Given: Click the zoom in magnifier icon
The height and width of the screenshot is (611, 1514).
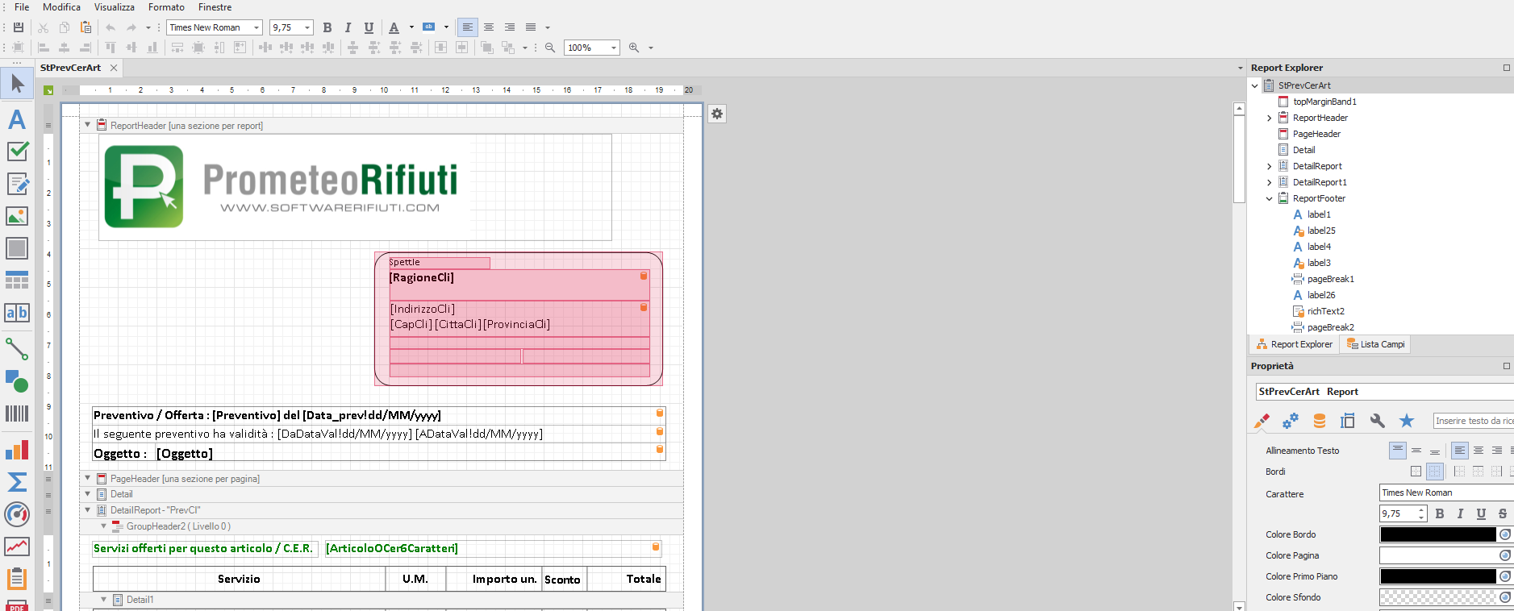Looking at the screenshot, I should (x=634, y=48).
